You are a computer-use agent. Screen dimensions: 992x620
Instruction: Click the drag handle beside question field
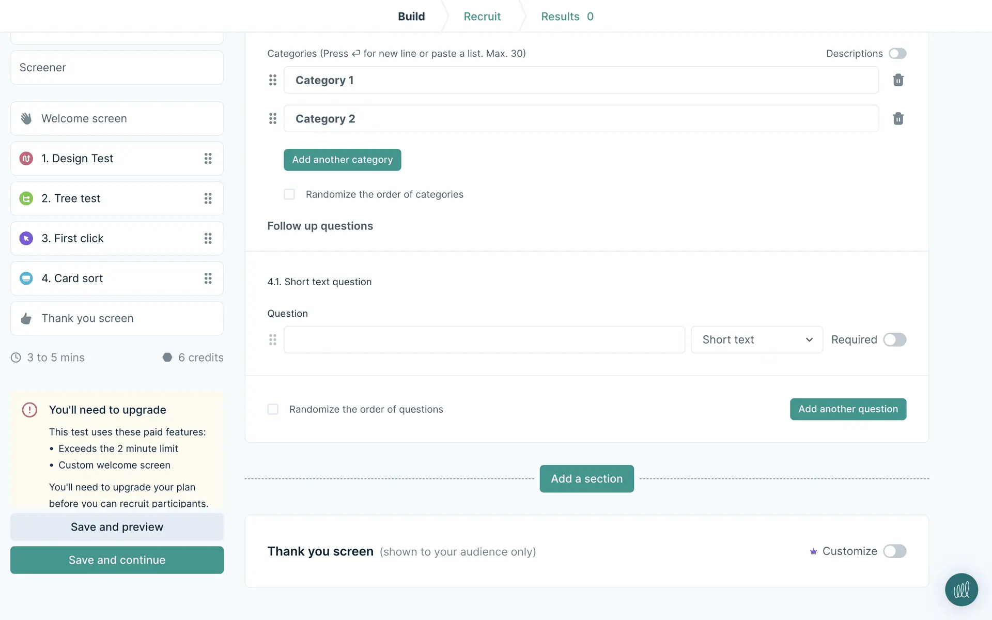click(x=273, y=339)
